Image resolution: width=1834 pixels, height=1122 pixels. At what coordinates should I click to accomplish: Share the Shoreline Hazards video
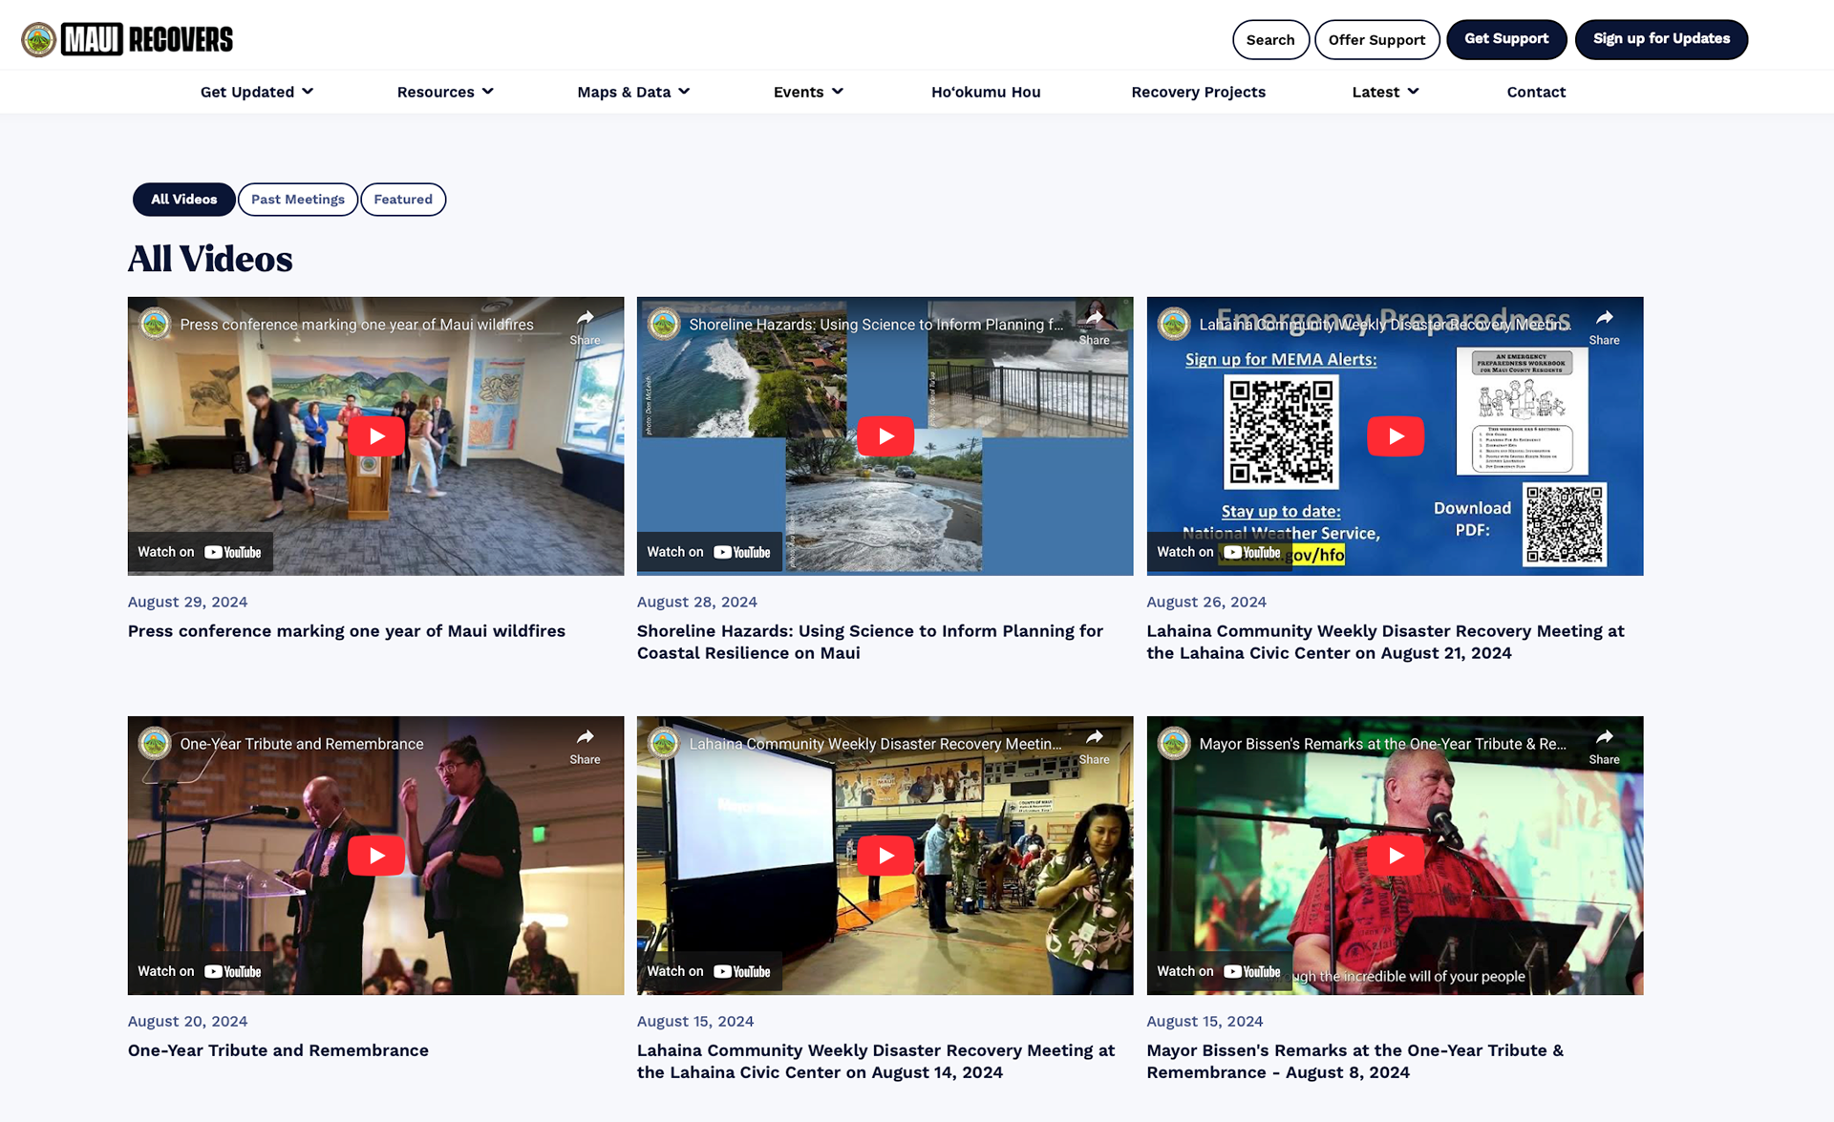(x=1094, y=326)
